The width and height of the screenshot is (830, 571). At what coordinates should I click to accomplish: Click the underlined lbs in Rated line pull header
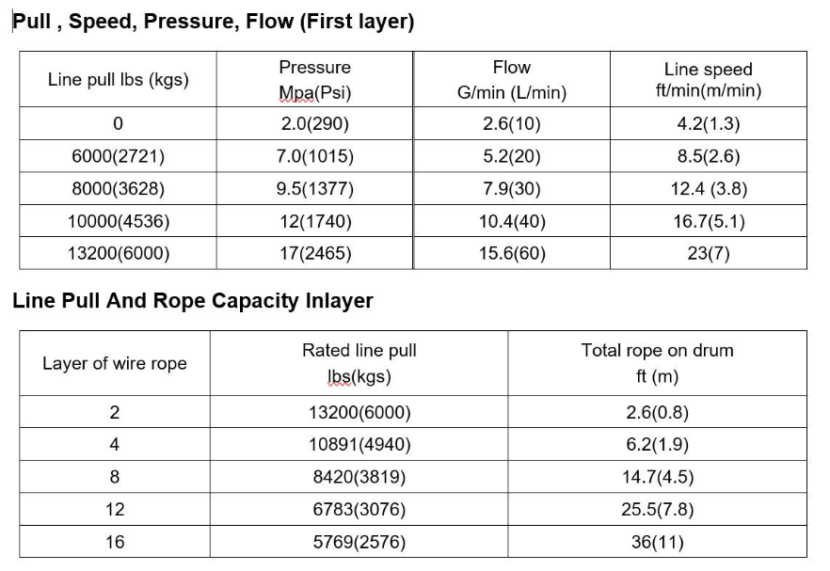point(339,377)
